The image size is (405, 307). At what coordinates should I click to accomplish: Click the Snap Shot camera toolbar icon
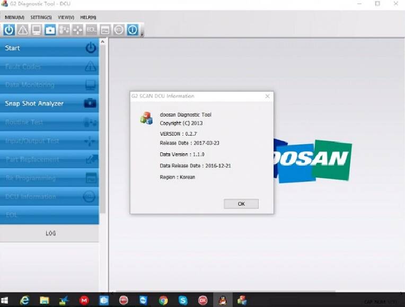click(50, 30)
